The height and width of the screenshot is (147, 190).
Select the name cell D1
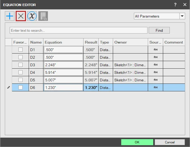tap(36, 50)
